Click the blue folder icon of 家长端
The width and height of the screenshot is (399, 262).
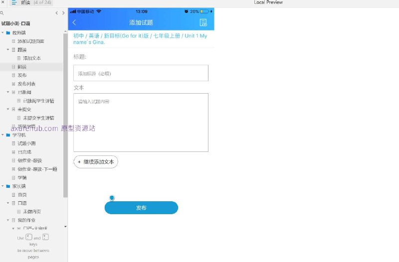8,186
